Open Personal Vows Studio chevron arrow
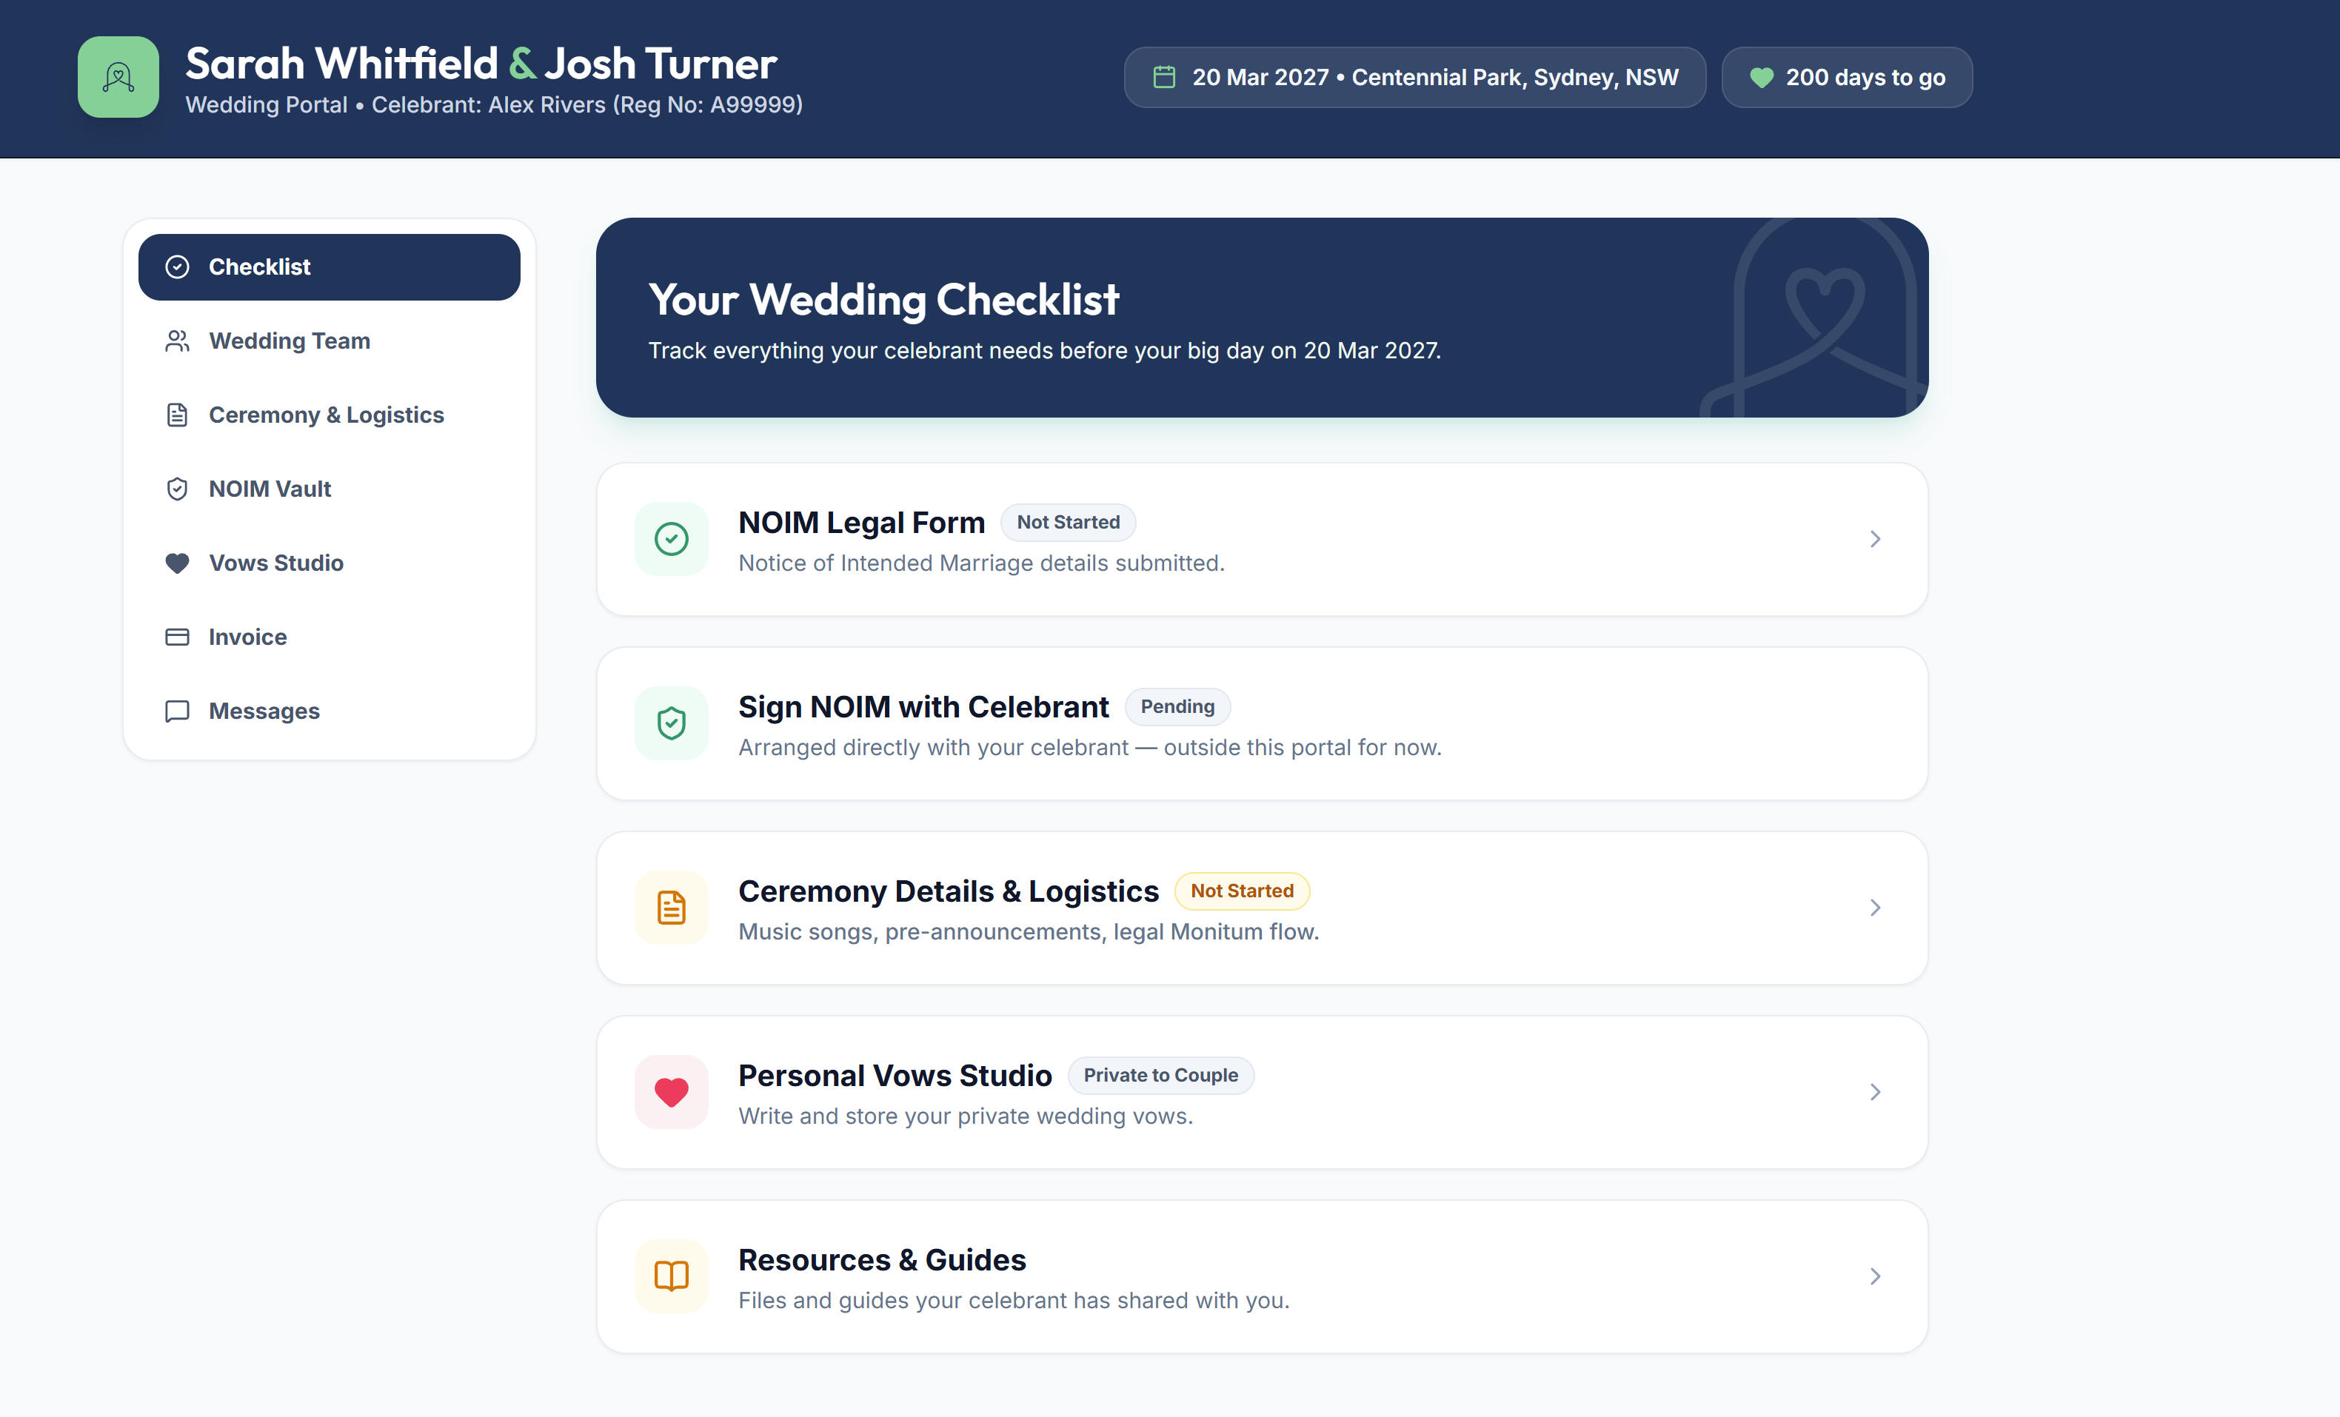The height and width of the screenshot is (1417, 2340). tap(1875, 1092)
